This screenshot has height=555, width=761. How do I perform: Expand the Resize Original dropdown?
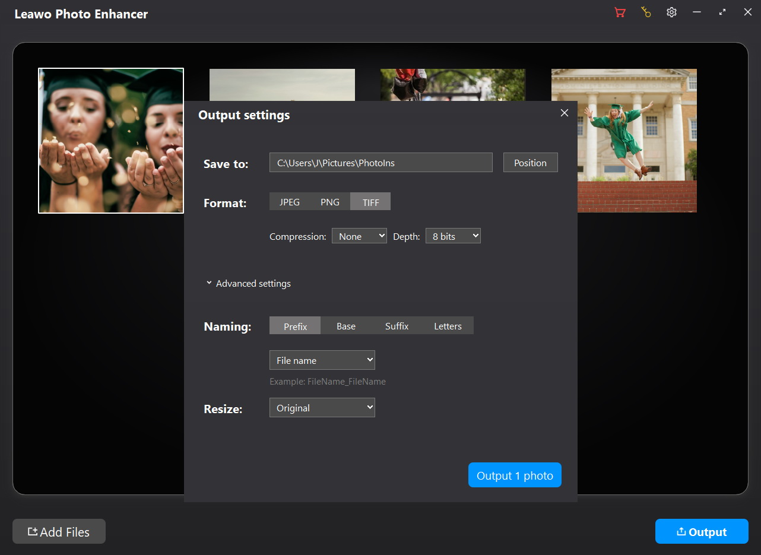[x=322, y=408]
